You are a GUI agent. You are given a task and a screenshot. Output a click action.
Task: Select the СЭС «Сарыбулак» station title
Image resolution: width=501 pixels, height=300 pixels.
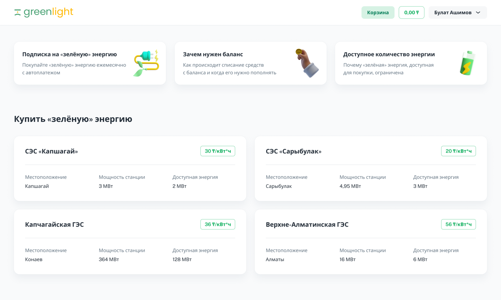click(293, 151)
